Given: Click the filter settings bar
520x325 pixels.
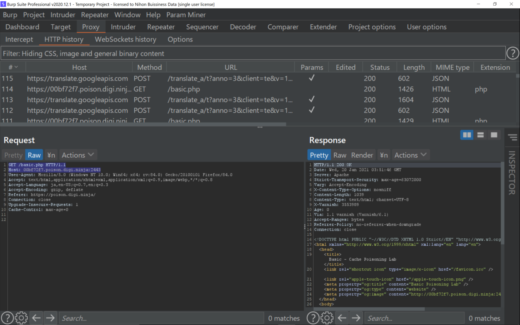Looking at the screenshot, I should (253, 53).
